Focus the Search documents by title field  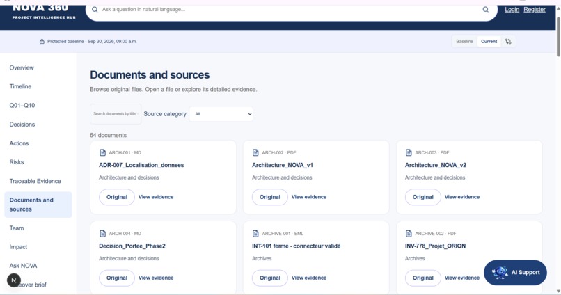[x=116, y=114]
